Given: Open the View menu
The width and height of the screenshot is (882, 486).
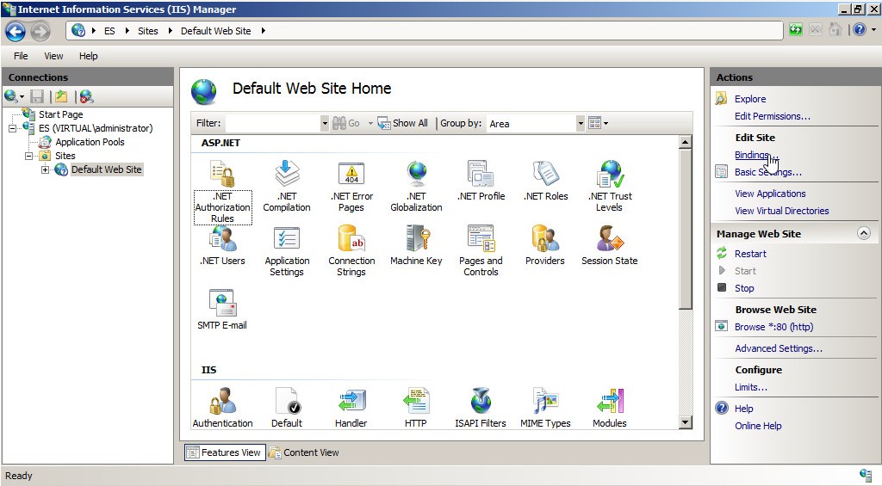Looking at the screenshot, I should (x=53, y=56).
